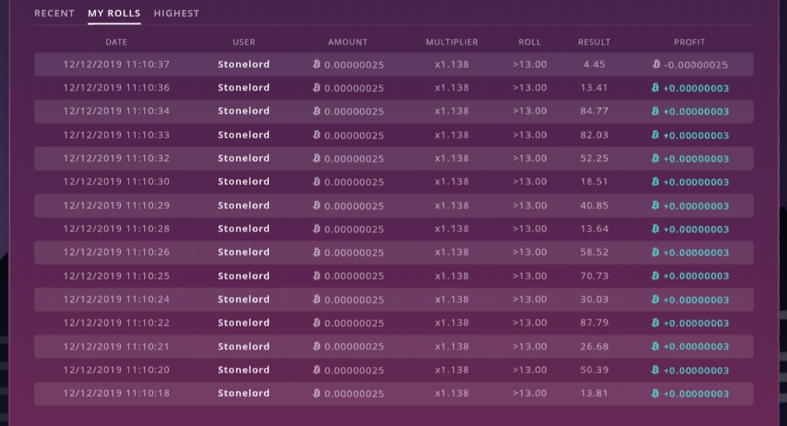Image resolution: width=787 pixels, height=426 pixels.
Task: Click profit bitcoin icon in 11:10:24 row
Action: tap(655, 299)
